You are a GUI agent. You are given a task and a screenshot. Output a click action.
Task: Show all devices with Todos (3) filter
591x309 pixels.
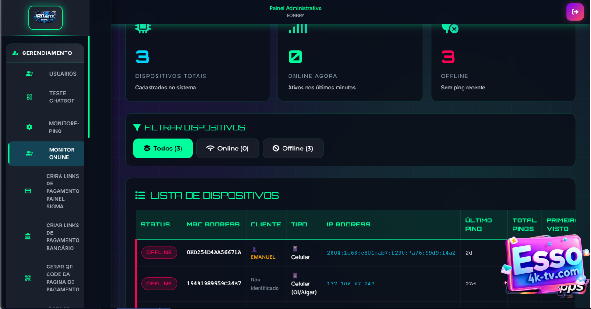pos(163,149)
